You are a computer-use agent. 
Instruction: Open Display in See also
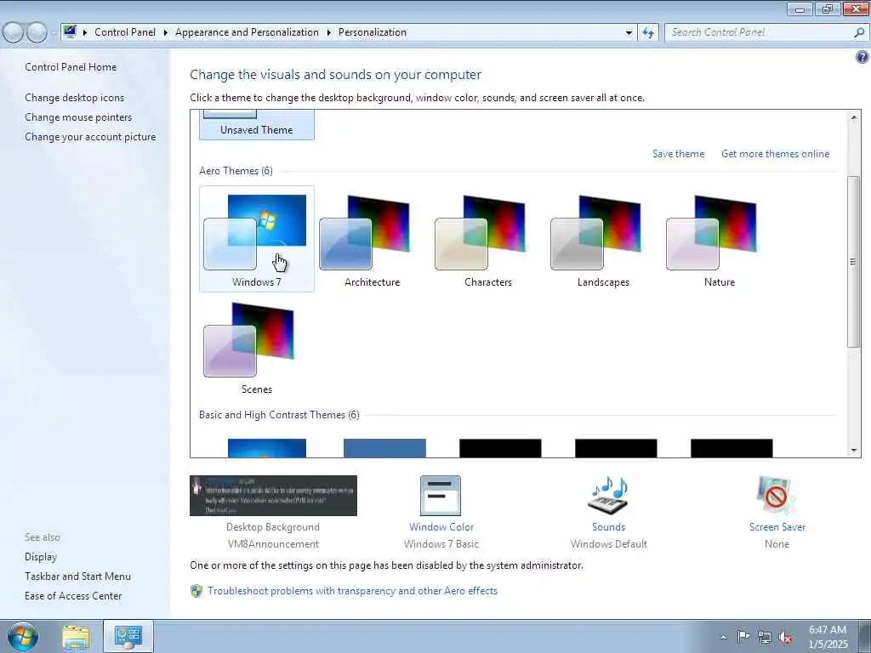pos(41,556)
